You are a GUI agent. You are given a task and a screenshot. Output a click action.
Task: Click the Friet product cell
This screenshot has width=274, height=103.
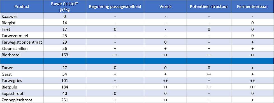click(x=22, y=29)
